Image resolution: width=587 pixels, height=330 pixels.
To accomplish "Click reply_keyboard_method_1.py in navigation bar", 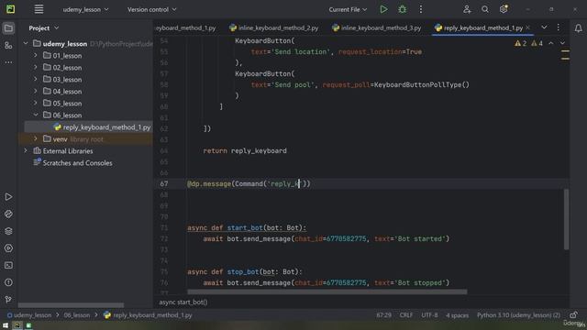I will tap(148, 315).
